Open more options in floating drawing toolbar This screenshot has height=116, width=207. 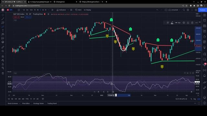click(x=196, y=23)
